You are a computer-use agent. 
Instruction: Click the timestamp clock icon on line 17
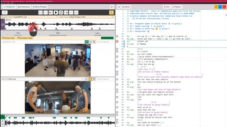117,52
